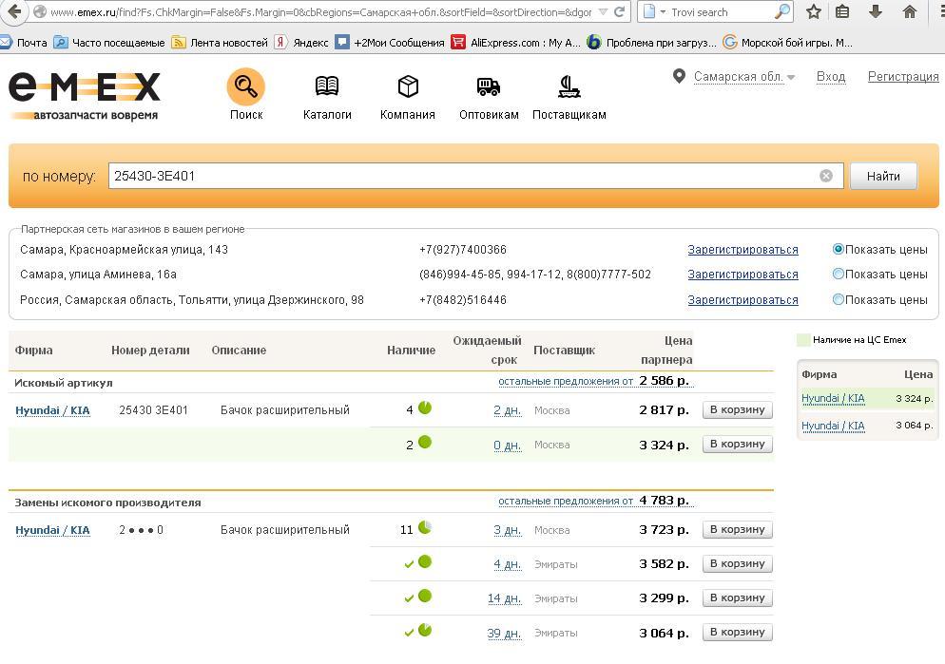Reload the page with the refresh icon
This screenshot has width=945, height=664.
click(x=620, y=12)
